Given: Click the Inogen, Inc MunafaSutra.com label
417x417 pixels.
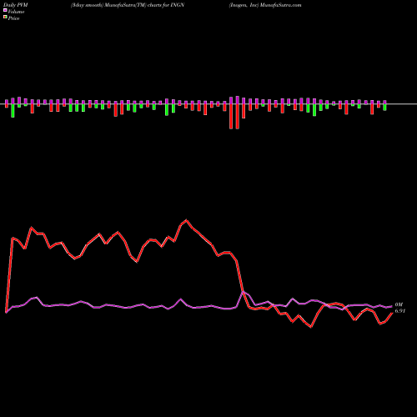Looking at the screenshot, I should pyautogui.click(x=265, y=5).
